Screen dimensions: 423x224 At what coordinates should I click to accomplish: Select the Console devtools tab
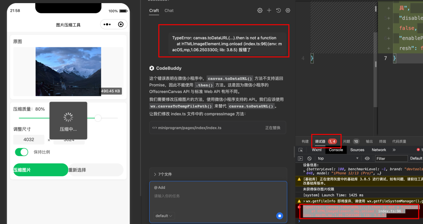pos(336,150)
